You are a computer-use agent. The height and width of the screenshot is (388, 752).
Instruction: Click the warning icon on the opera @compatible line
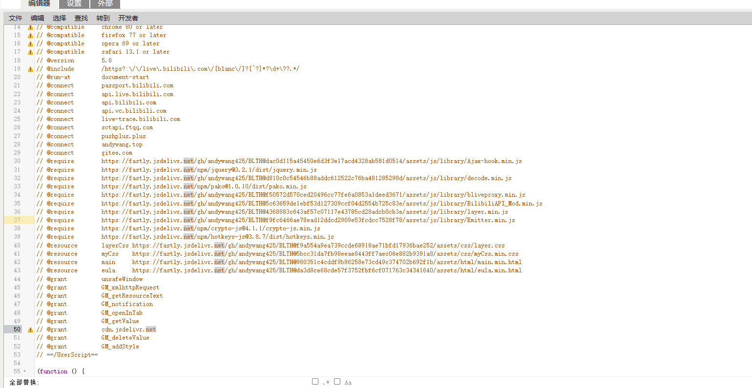(30, 43)
